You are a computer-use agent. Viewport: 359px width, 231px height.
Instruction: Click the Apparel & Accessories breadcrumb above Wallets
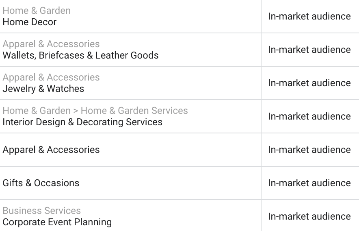(x=51, y=44)
